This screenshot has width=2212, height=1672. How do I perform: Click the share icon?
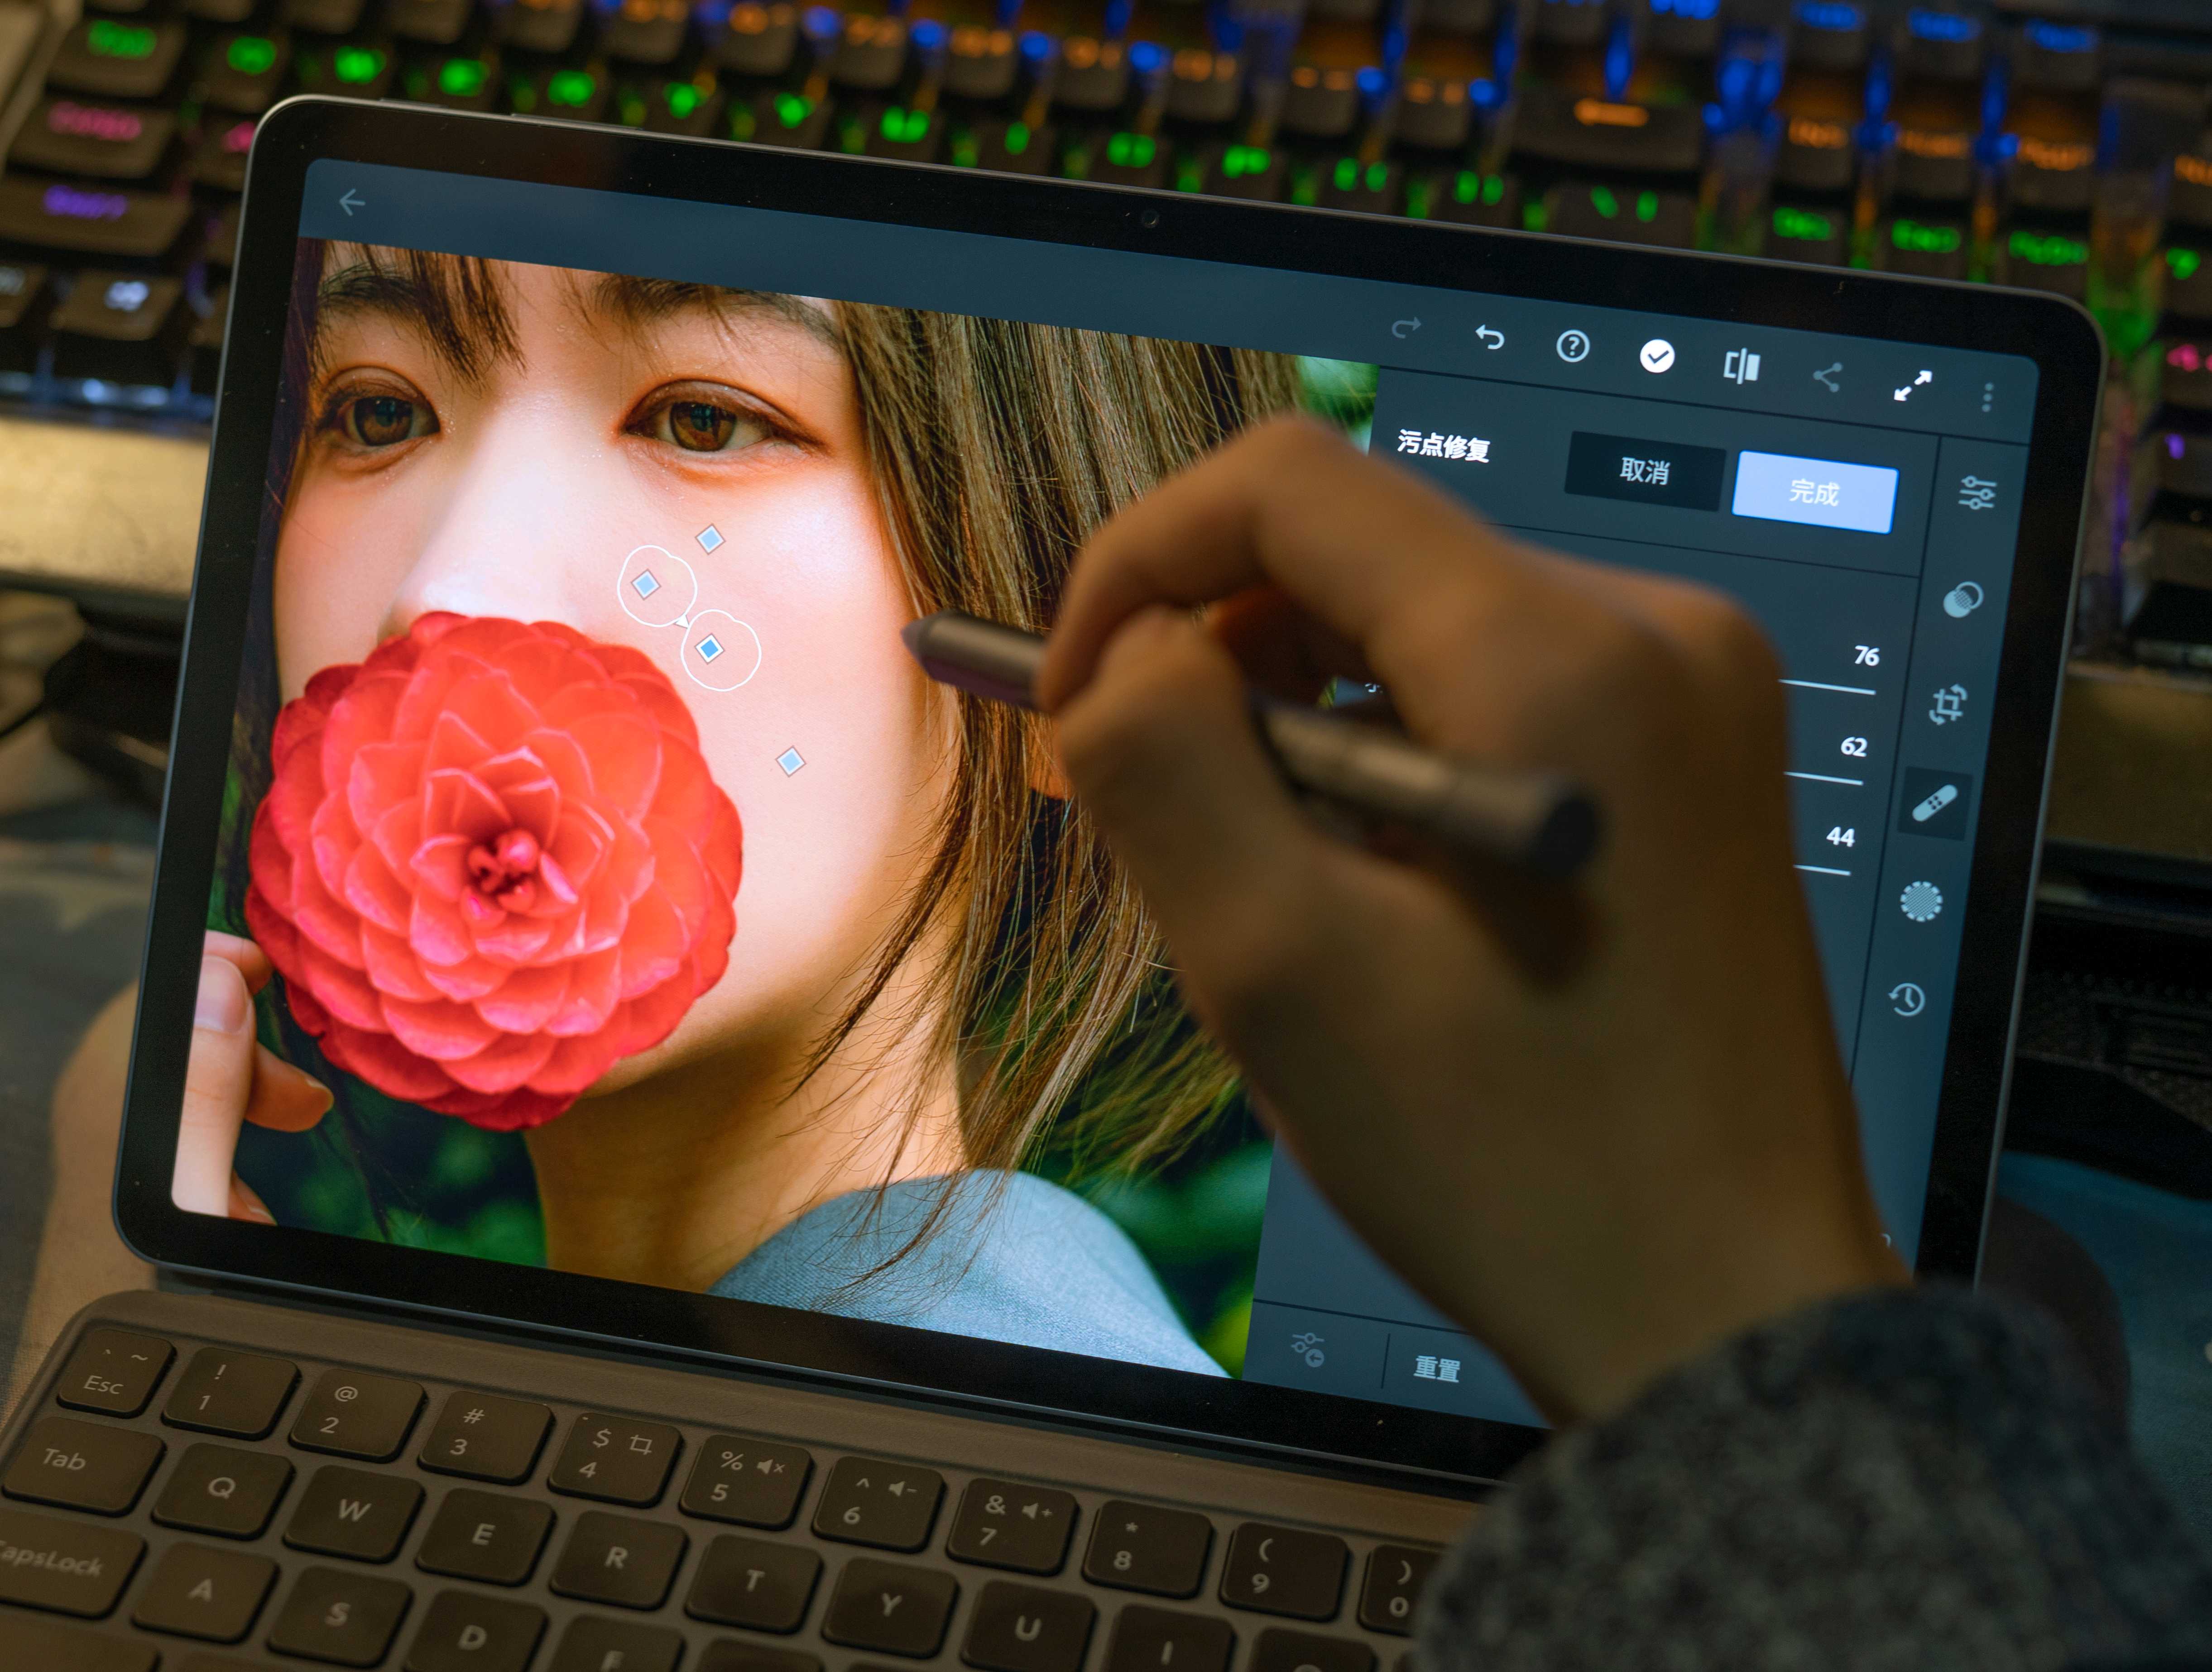[1827, 377]
